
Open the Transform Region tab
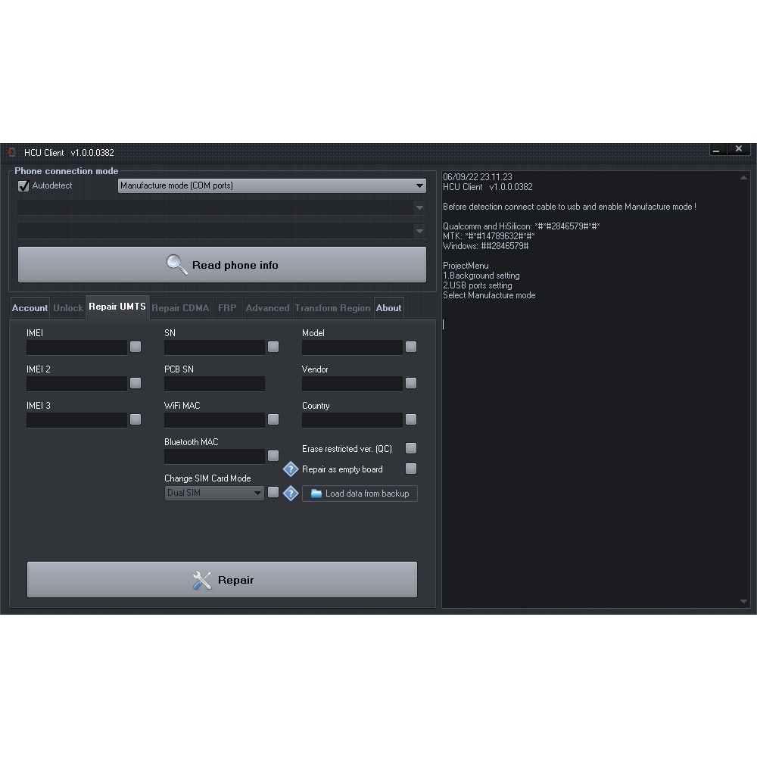coord(332,308)
